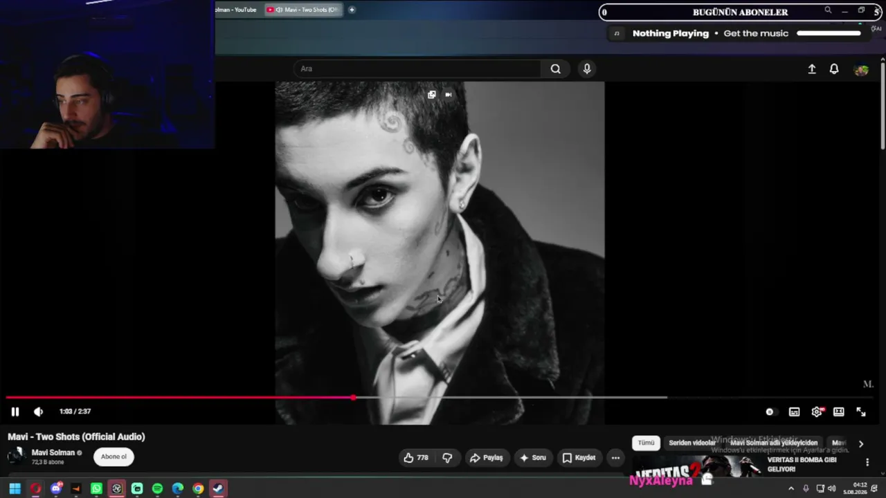The width and height of the screenshot is (886, 498).
Task: Open Spotify from the taskbar
Action: point(157,488)
